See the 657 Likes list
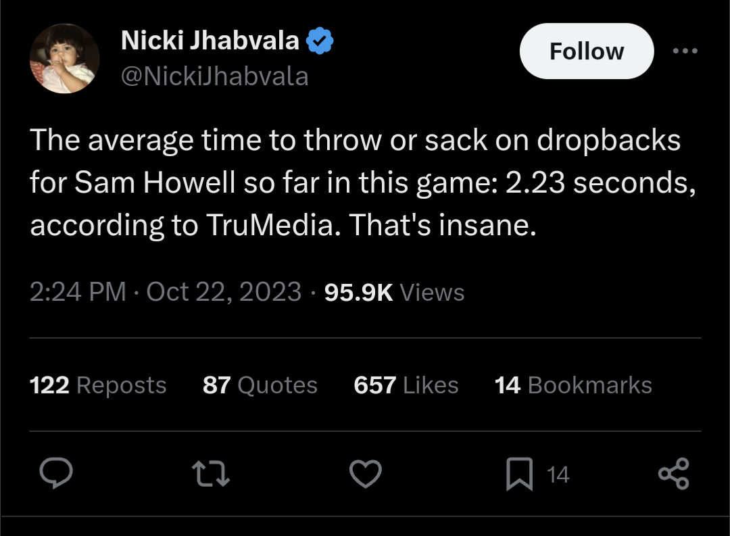The image size is (730, 536). pyautogui.click(x=406, y=385)
